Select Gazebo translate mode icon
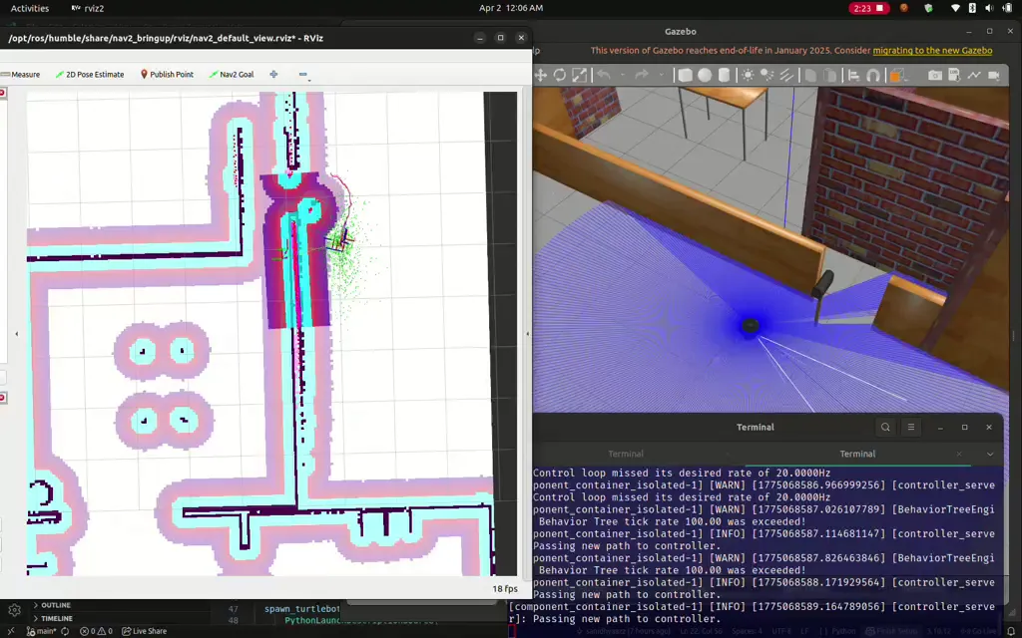 540,75
